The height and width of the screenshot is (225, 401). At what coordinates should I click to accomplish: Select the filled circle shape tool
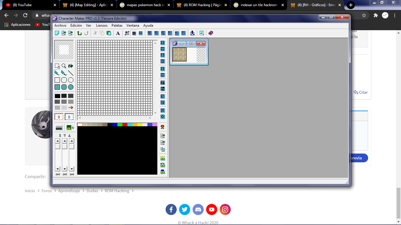(x=71, y=87)
